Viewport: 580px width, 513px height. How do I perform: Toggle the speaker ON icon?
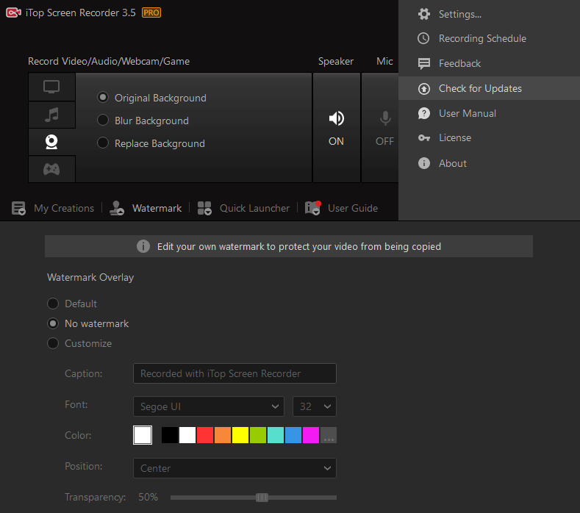tap(336, 118)
